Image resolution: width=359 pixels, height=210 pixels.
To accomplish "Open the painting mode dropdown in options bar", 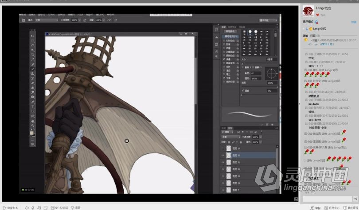I will [47, 20].
